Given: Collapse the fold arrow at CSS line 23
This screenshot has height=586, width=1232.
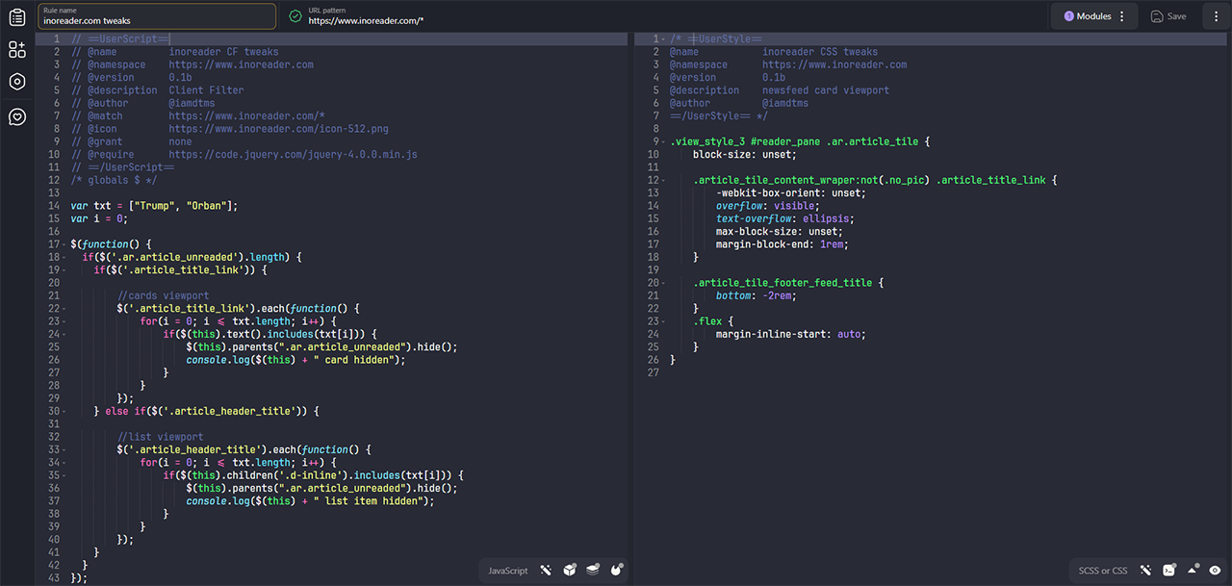Looking at the screenshot, I should pos(662,321).
